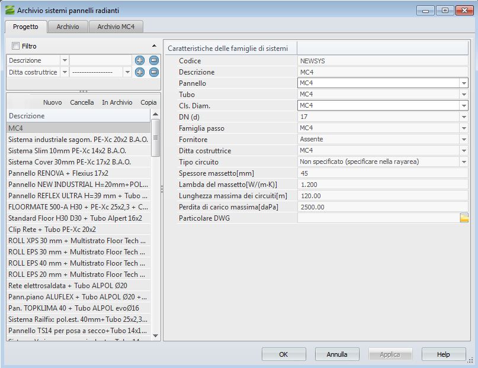Enable the Filtro checkbox
478x368 pixels.
15,46
